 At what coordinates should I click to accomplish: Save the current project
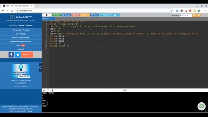coord(95,15)
